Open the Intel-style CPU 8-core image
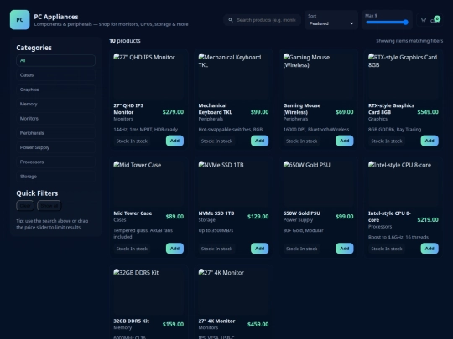 404,184
